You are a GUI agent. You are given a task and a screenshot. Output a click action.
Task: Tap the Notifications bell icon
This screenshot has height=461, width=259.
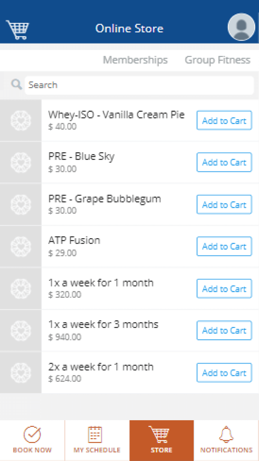pyautogui.click(x=226, y=435)
